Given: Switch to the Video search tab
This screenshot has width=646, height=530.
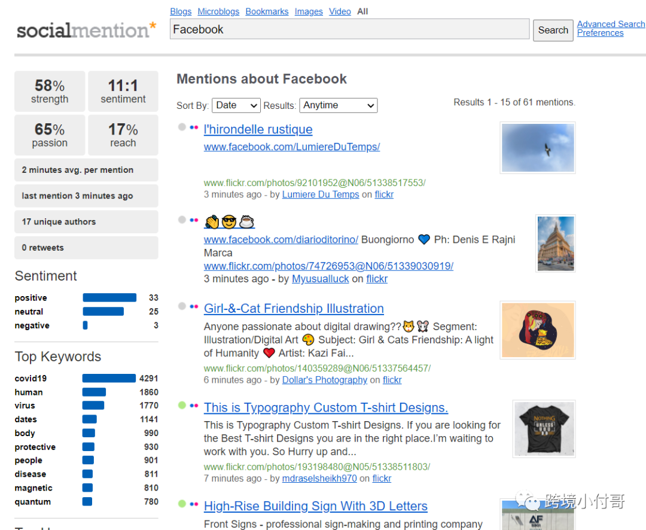Looking at the screenshot, I should point(340,11).
